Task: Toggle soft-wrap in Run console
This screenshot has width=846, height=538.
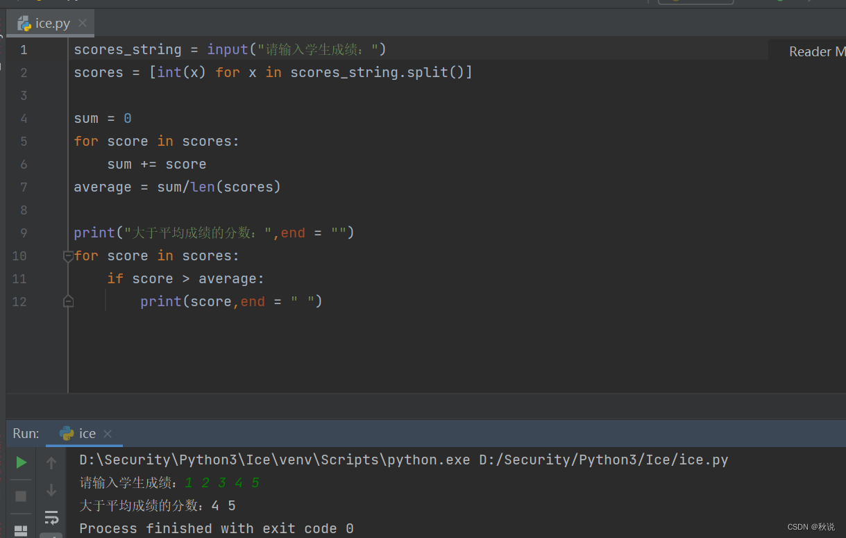Action: pyautogui.click(x=51, y=517)
